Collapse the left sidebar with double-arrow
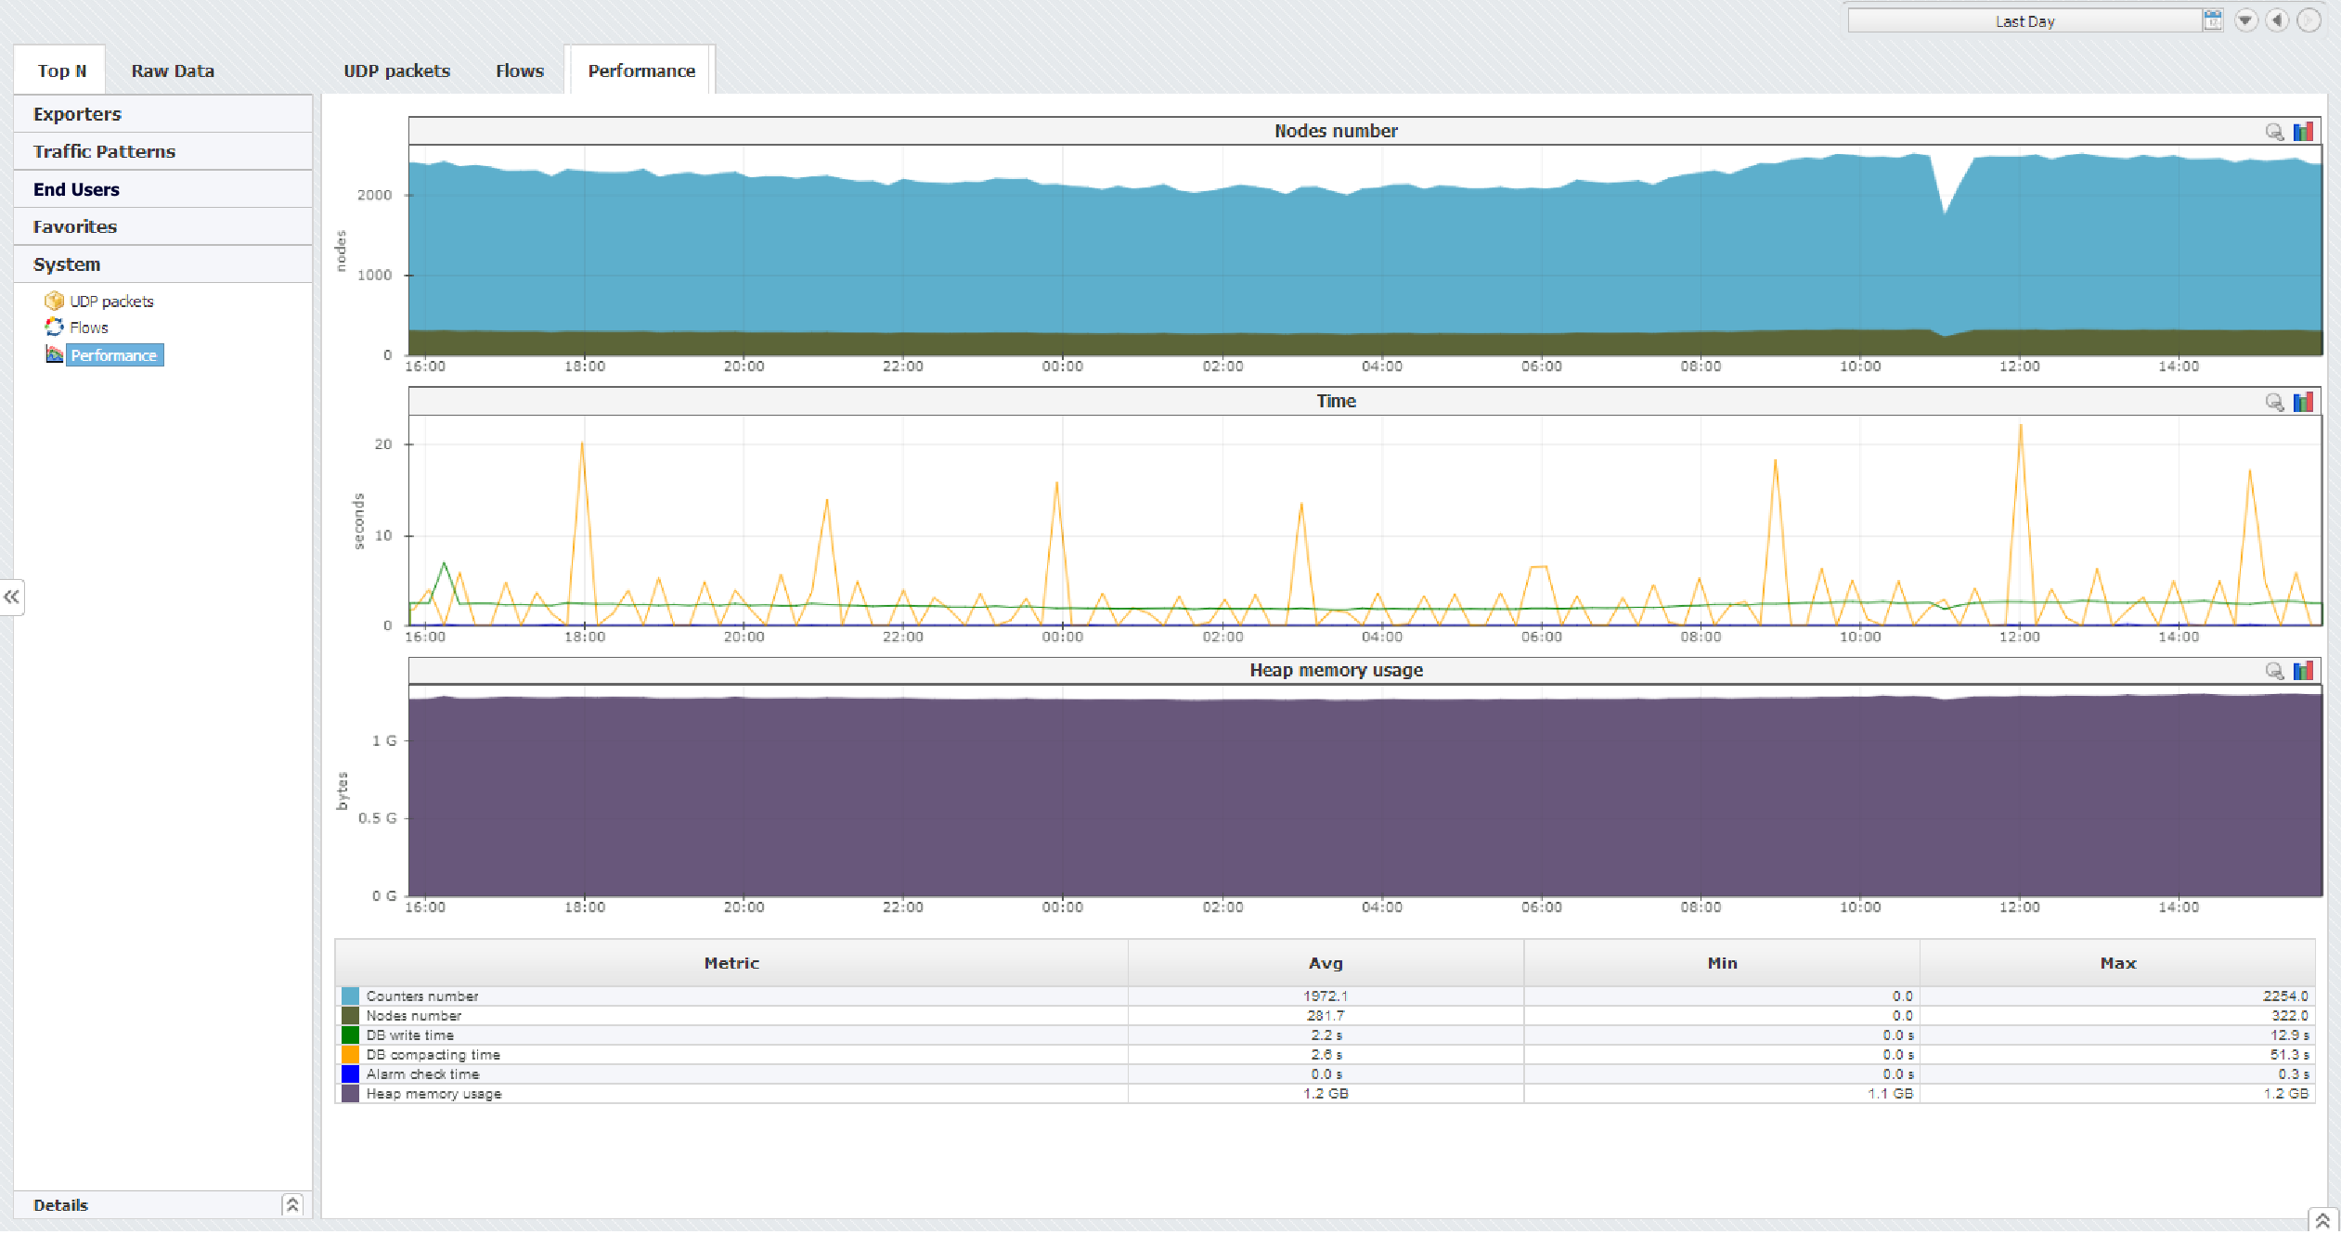Viewport: 2341px width, 1234px height. pyautogui.click(x=13, y=597)
